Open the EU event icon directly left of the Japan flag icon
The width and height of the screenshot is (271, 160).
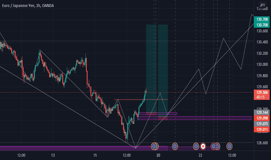point(196,146)
